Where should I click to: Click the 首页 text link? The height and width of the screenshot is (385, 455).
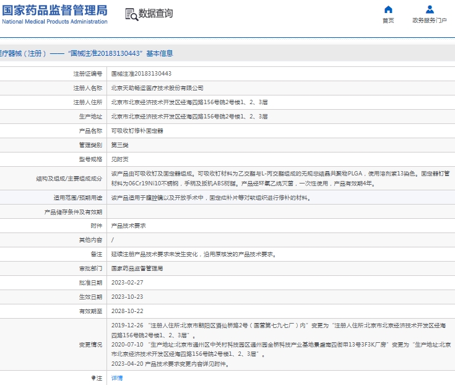coord(388,20)
